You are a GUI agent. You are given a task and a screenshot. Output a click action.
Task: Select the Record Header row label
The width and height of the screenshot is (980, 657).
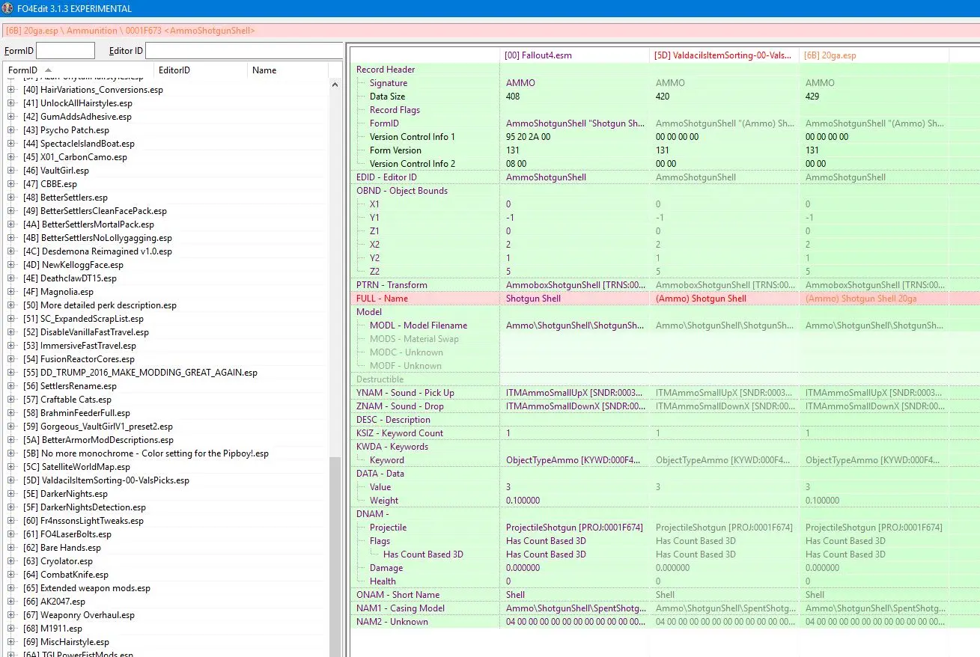(x=386, y=70)
